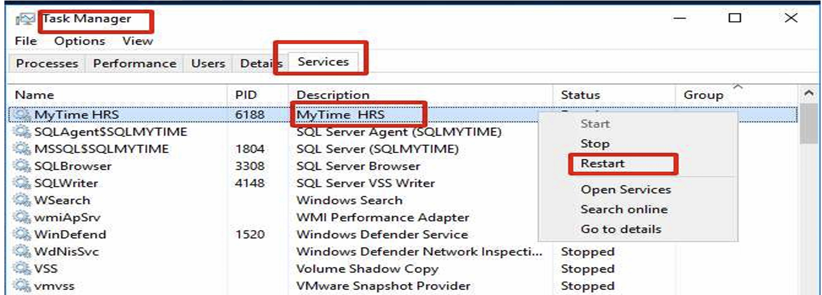Viewport: 822px width, 295px height.
Task: Sort services by the Name column
Action: click(34, 95)
